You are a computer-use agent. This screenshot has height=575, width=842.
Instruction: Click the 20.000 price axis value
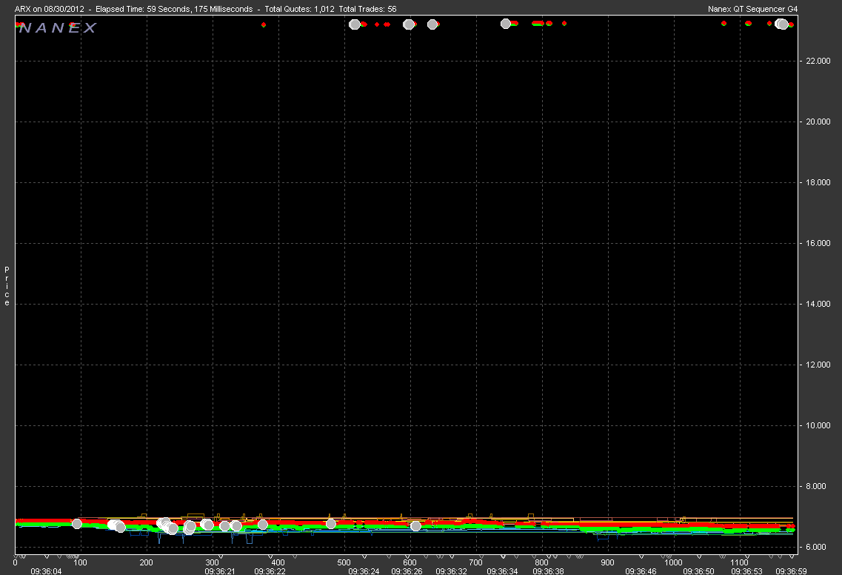click(818, 122)
